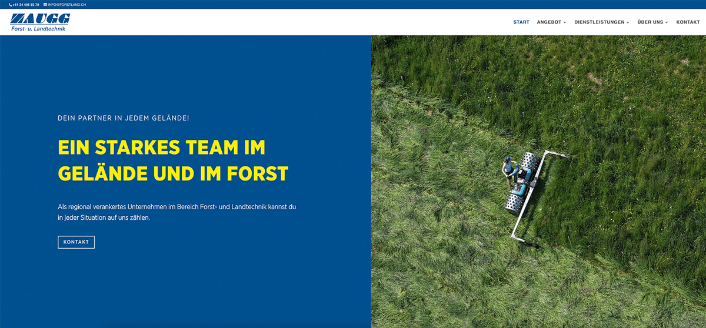This screenshot has height=328, width=706.
Task: Click the KONTAKT button in the hero section
Action: click(x=76, y=242)
